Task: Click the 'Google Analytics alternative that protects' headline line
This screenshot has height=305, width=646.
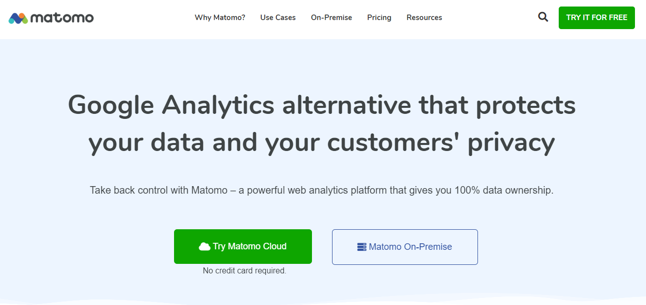Action: point(321,105)
